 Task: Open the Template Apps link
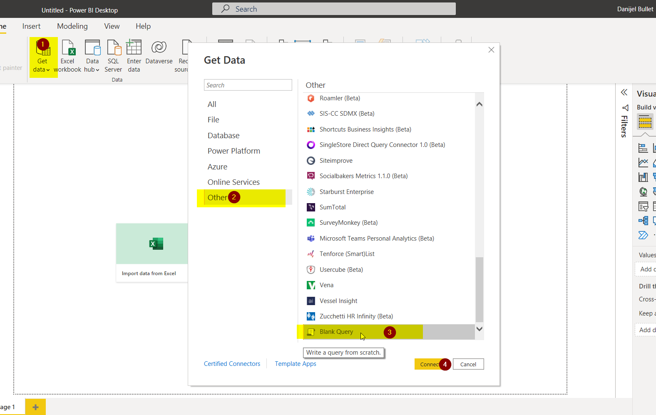[296, 364]
